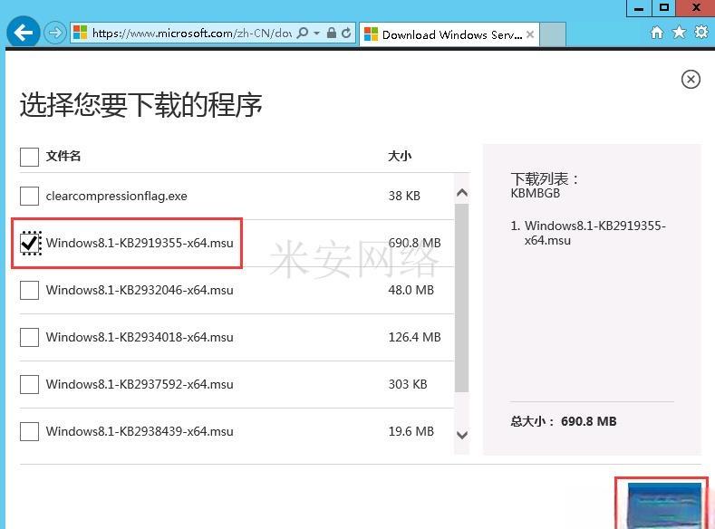Screen dimensions: 715x529
Task: Click the security lock icon
Action: [332, 33]
